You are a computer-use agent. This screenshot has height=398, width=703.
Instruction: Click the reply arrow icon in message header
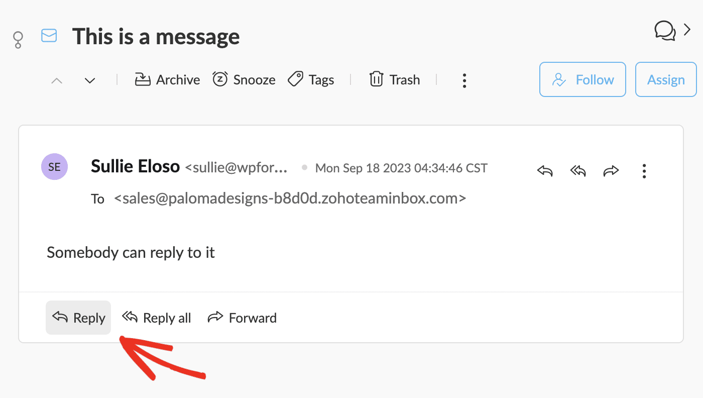pos(544,171)
